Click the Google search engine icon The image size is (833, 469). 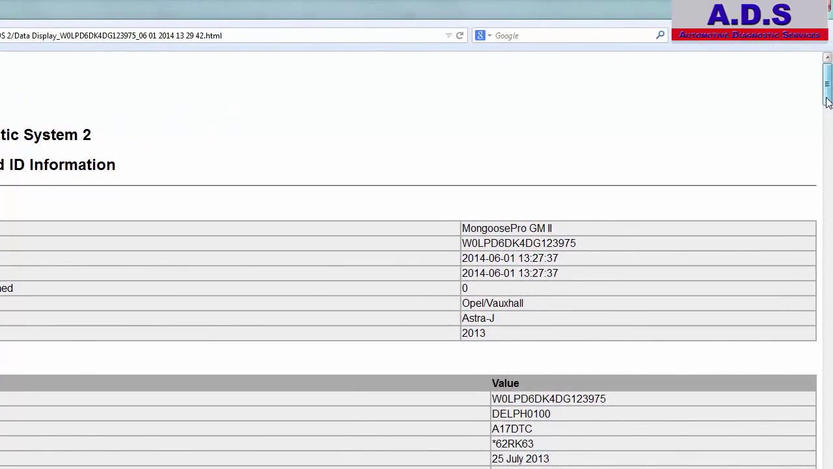pos(480,36)
